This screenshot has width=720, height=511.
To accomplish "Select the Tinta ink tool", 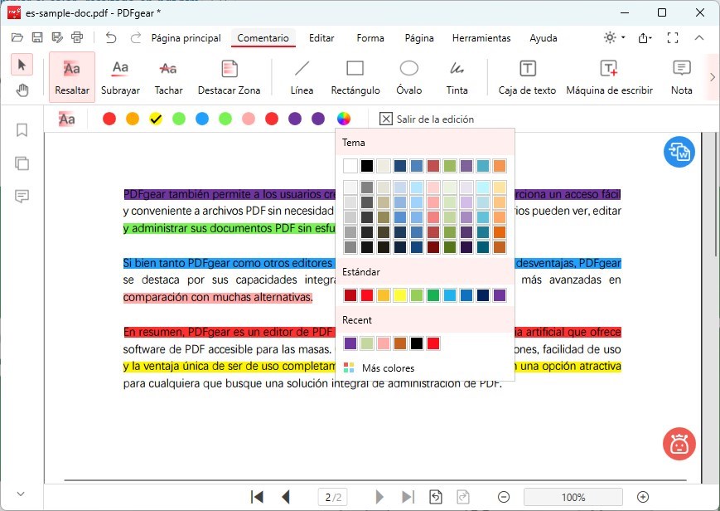I will click(x=457, y=77).
